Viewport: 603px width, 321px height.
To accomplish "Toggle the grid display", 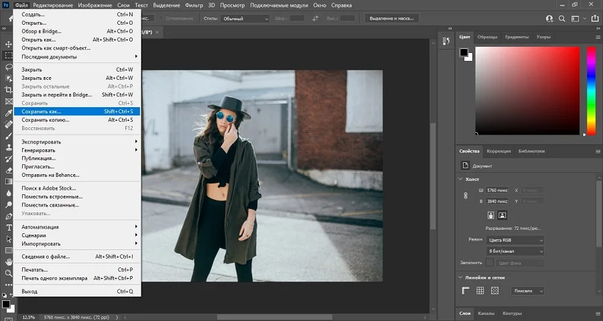I will pos(480,291).
